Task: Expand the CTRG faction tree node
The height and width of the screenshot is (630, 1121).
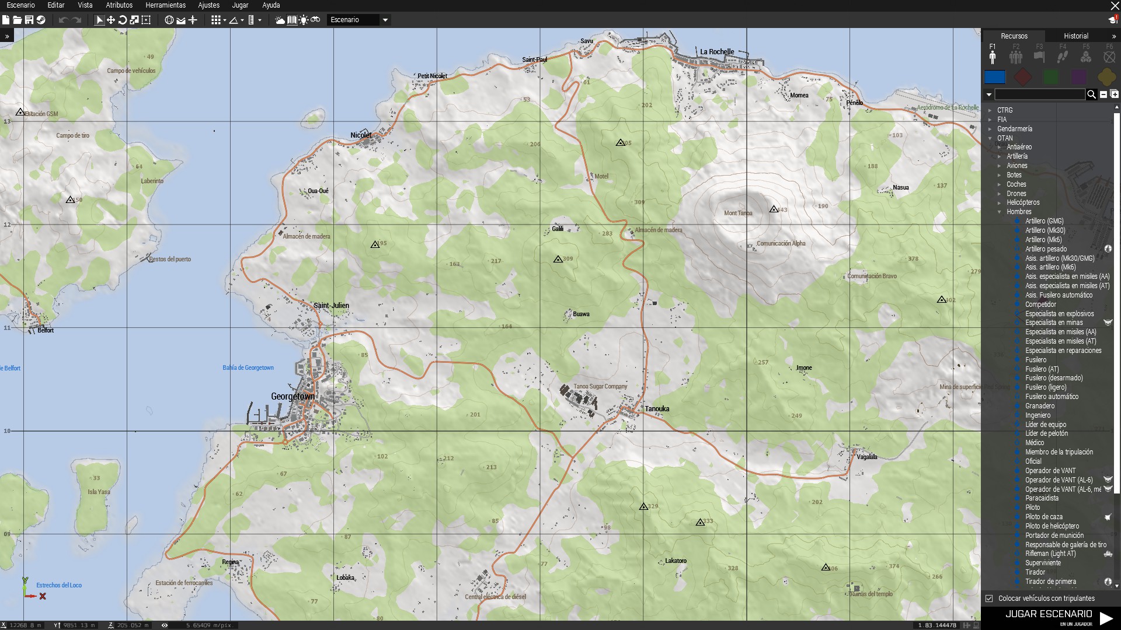Action: (990, 110)
